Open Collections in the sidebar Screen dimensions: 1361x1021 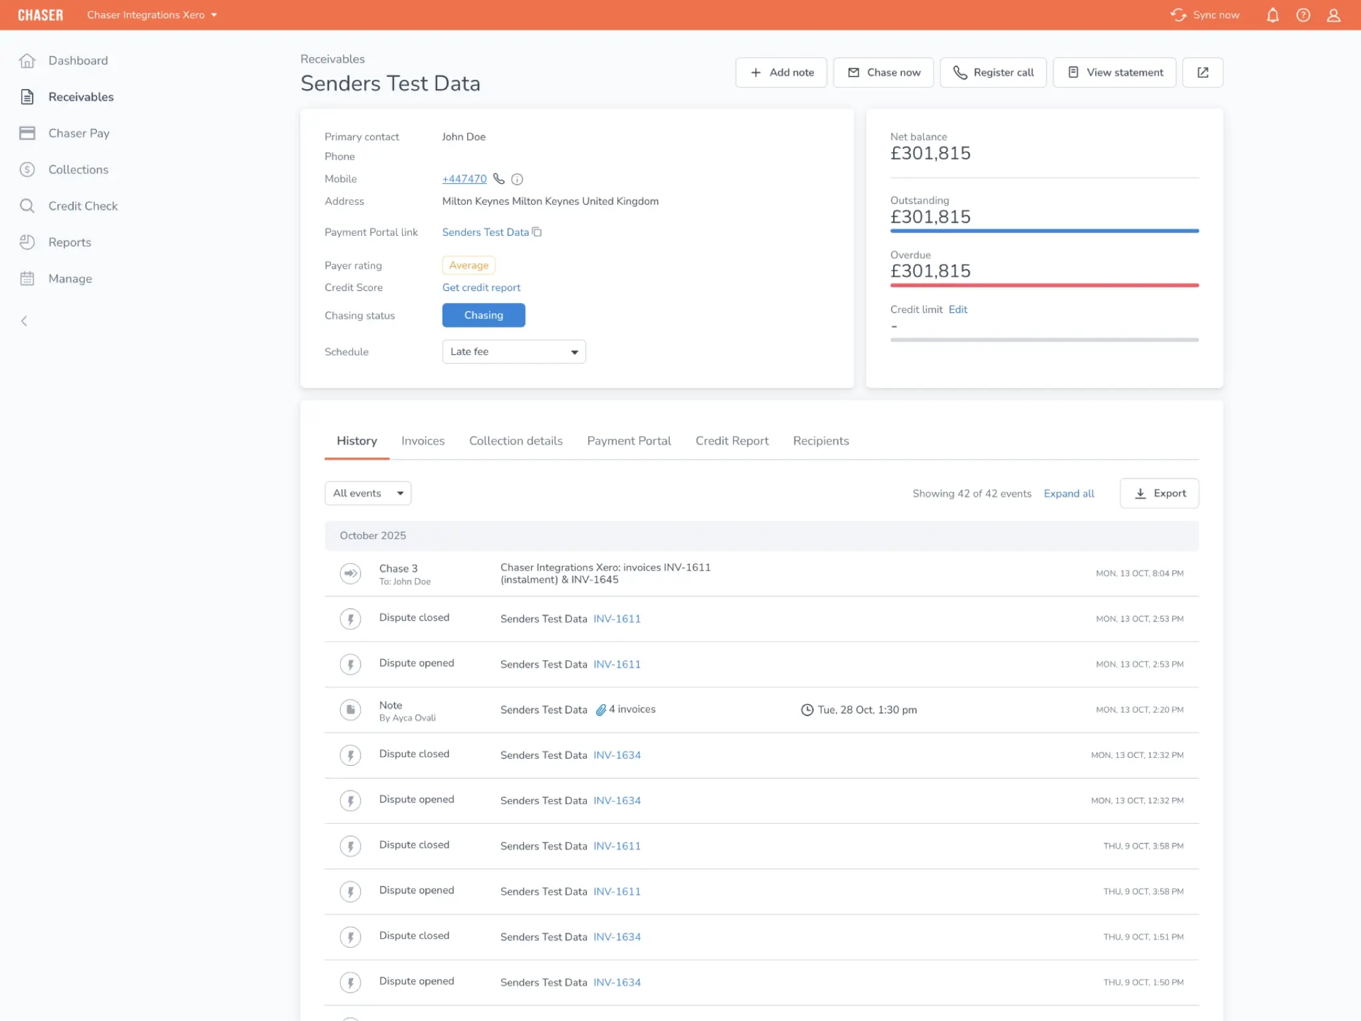click(78, 169)
